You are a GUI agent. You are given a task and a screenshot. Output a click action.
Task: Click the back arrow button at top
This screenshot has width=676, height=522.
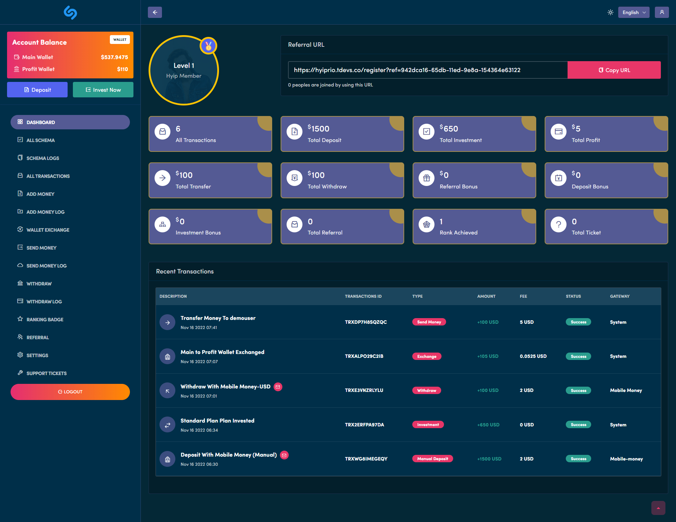tap(155, 12)
